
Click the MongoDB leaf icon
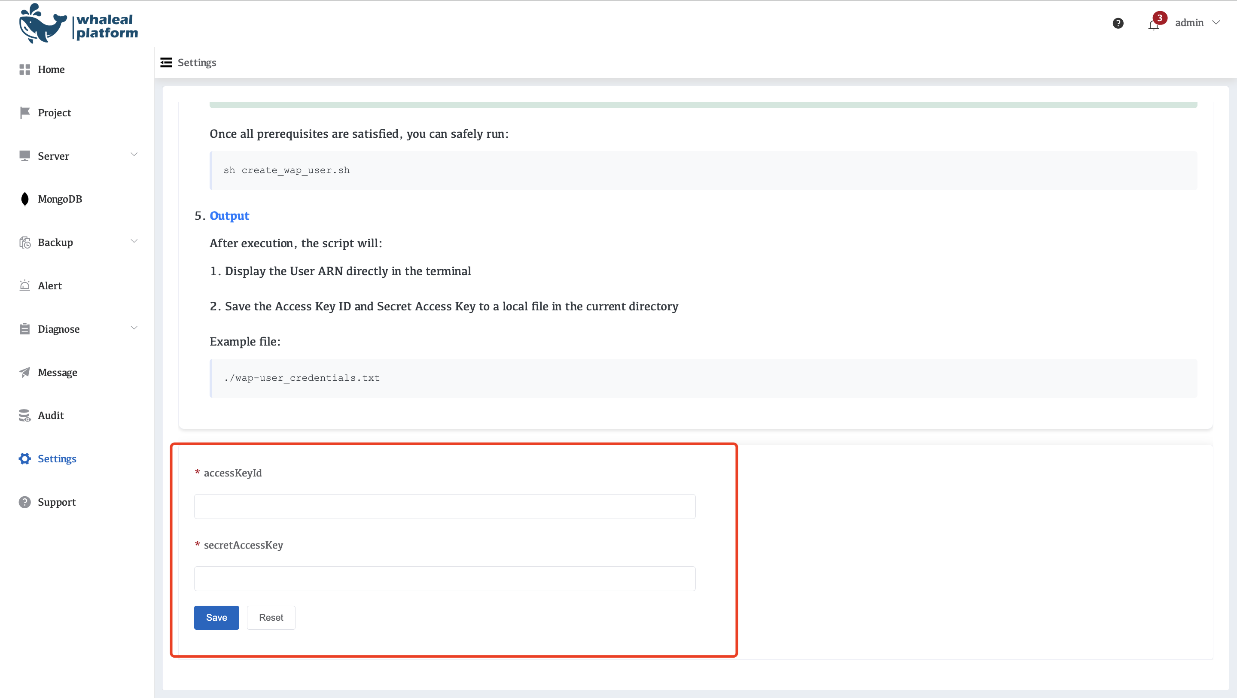(x=24, y=199)
